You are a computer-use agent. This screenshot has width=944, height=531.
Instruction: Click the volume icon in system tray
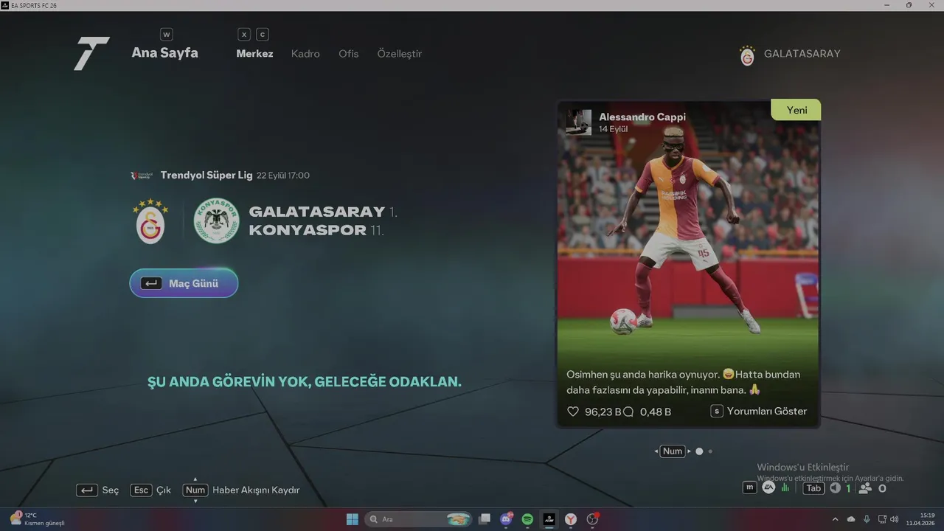click(895, 519)
